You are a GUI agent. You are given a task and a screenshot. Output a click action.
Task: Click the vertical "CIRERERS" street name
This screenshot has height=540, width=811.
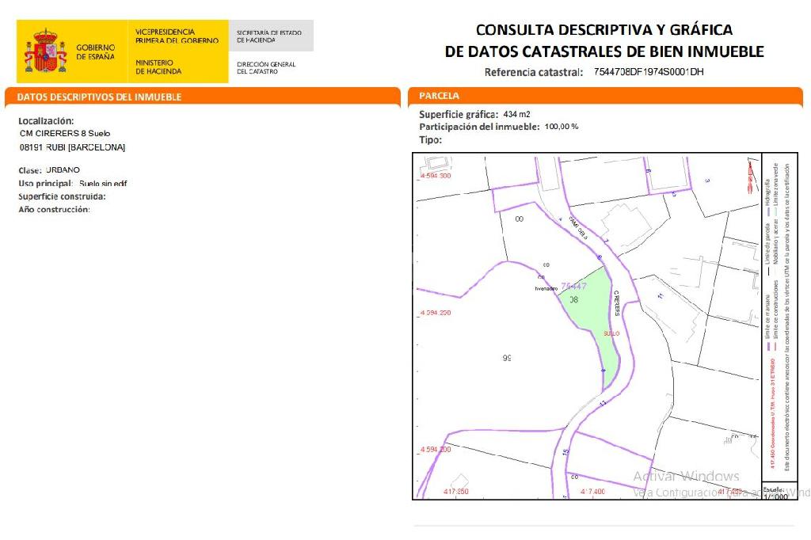point(616,303)
